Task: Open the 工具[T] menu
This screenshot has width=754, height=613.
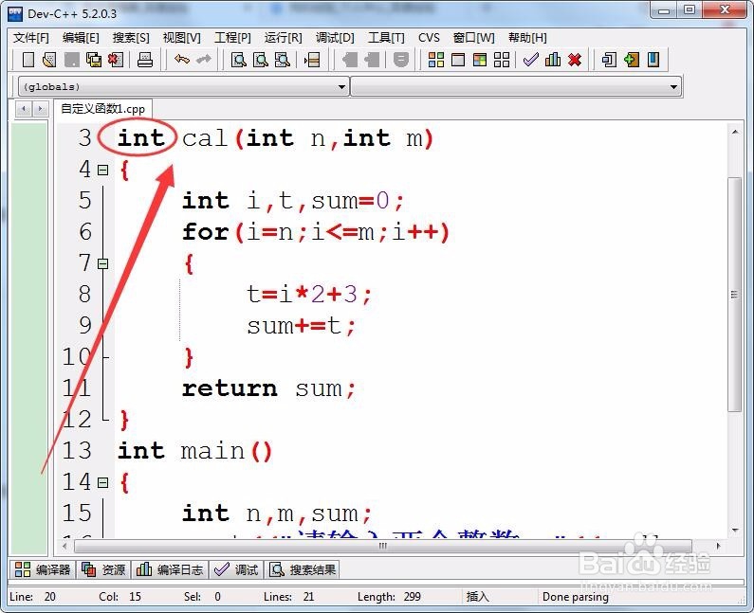Action: (x=386, y=38)
